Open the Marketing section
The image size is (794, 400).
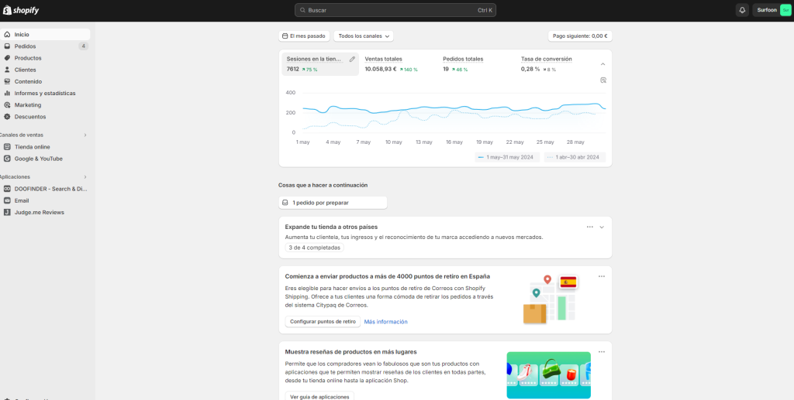pos(28,105)
